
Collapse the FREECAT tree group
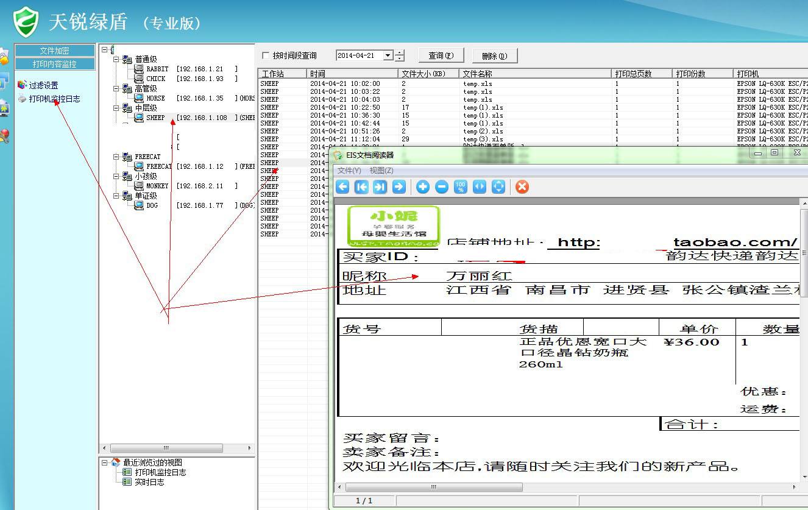pos(116,157)
